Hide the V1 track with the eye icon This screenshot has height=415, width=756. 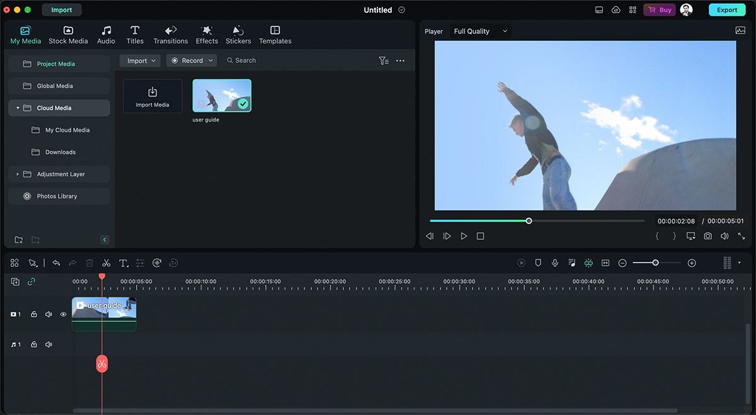[63, 314]
